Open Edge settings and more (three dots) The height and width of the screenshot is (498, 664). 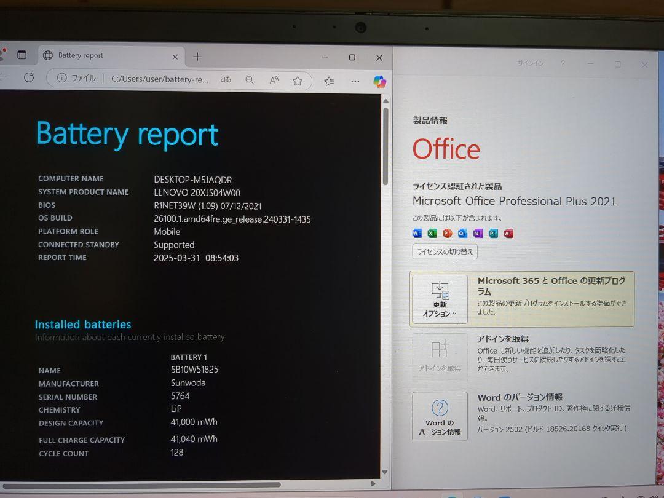point(355,81)
